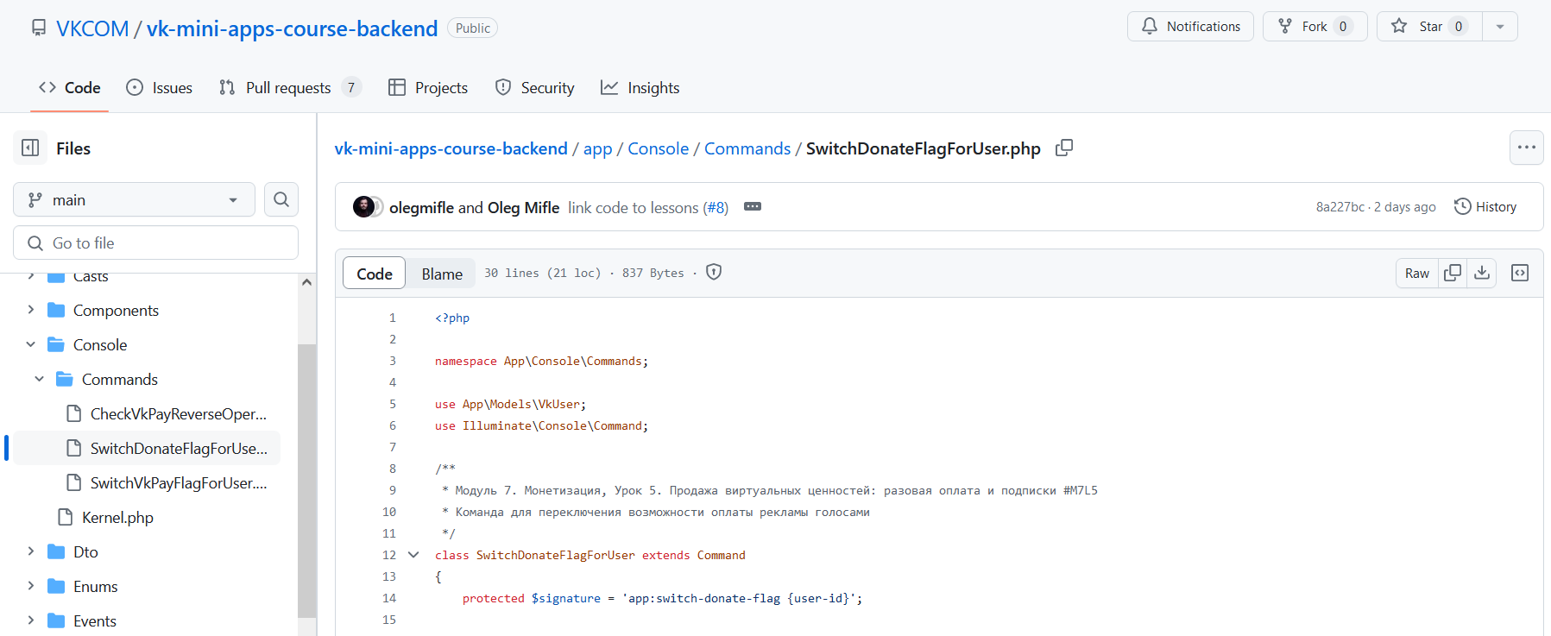The image size is (1551, 636).
Task: Click the file tree scroll up arrow
Action: click(306, 282)
